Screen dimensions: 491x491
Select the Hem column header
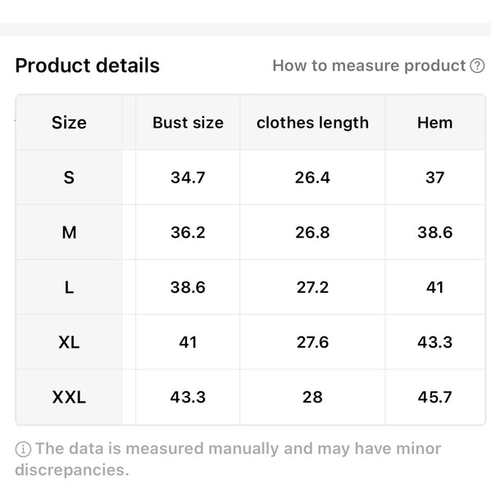pyautogui.click(x=434, y=123)
